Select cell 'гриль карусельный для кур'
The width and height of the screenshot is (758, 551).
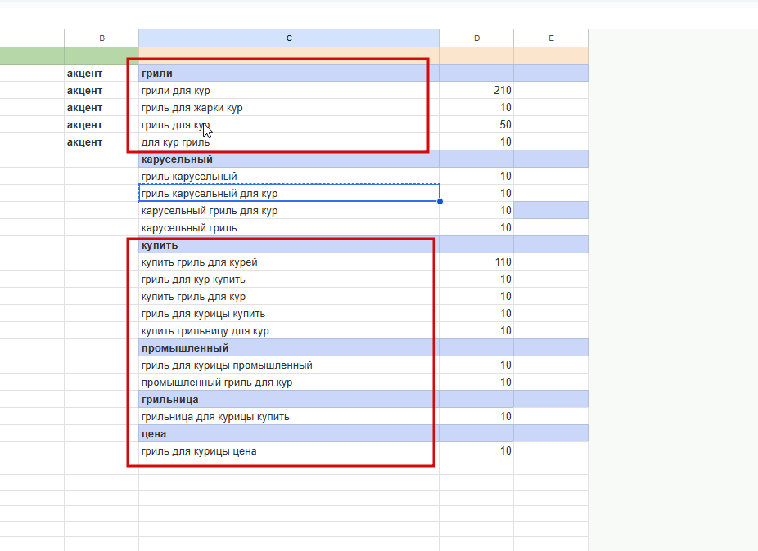click(289, 193)
